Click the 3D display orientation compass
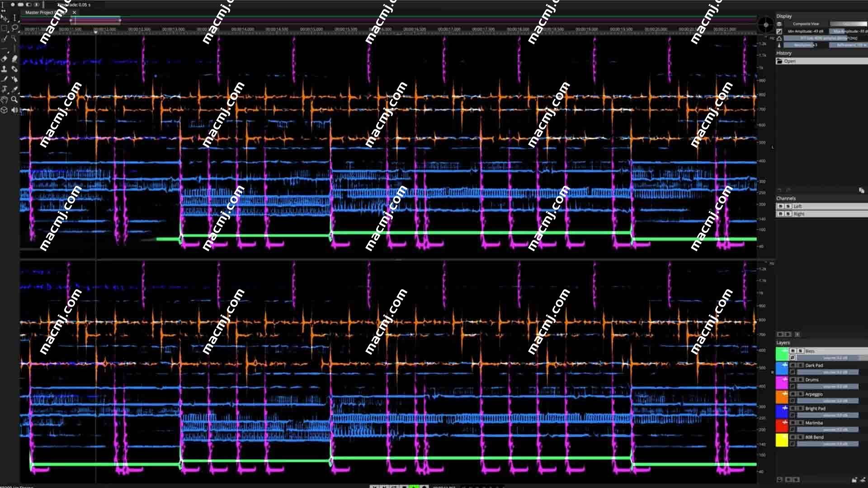Image resolution: width=868 pixels, height=488 pixels. [766, 25]
